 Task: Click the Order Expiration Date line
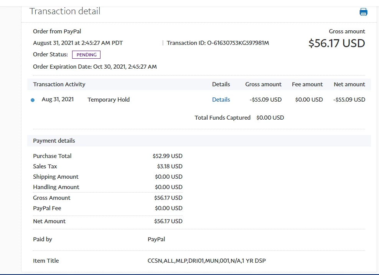[x=95, y=67]
